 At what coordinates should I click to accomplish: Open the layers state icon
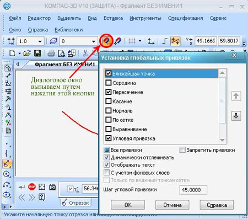point(53,41)
